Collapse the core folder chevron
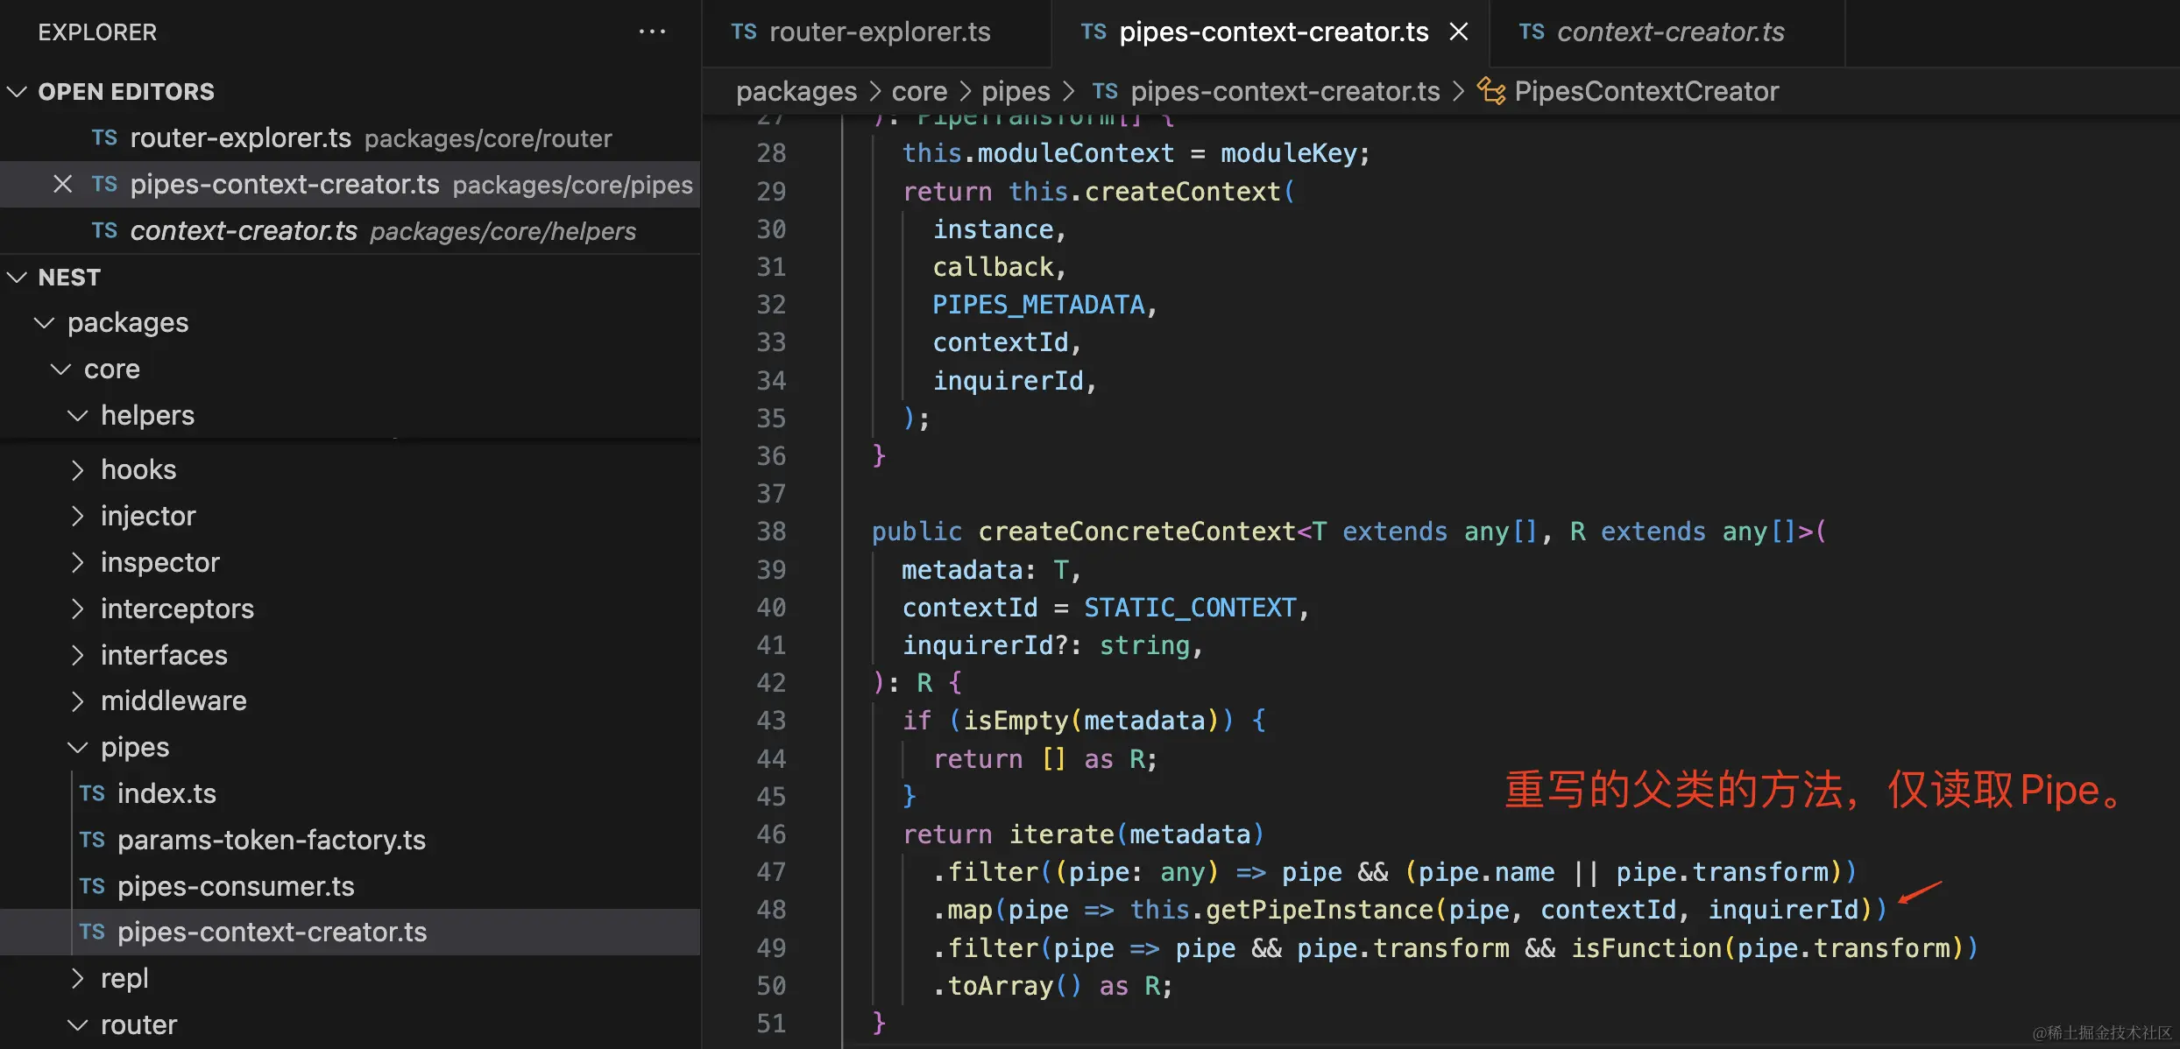The width and height of the screenshot is (2180, 1049). [x=60, y=370]
